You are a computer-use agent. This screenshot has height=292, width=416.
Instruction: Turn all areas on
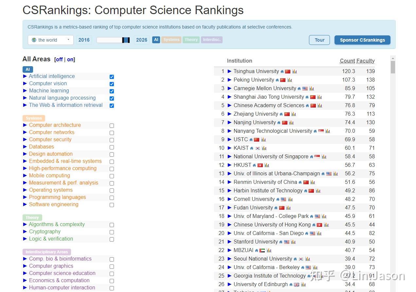(70, 60)
